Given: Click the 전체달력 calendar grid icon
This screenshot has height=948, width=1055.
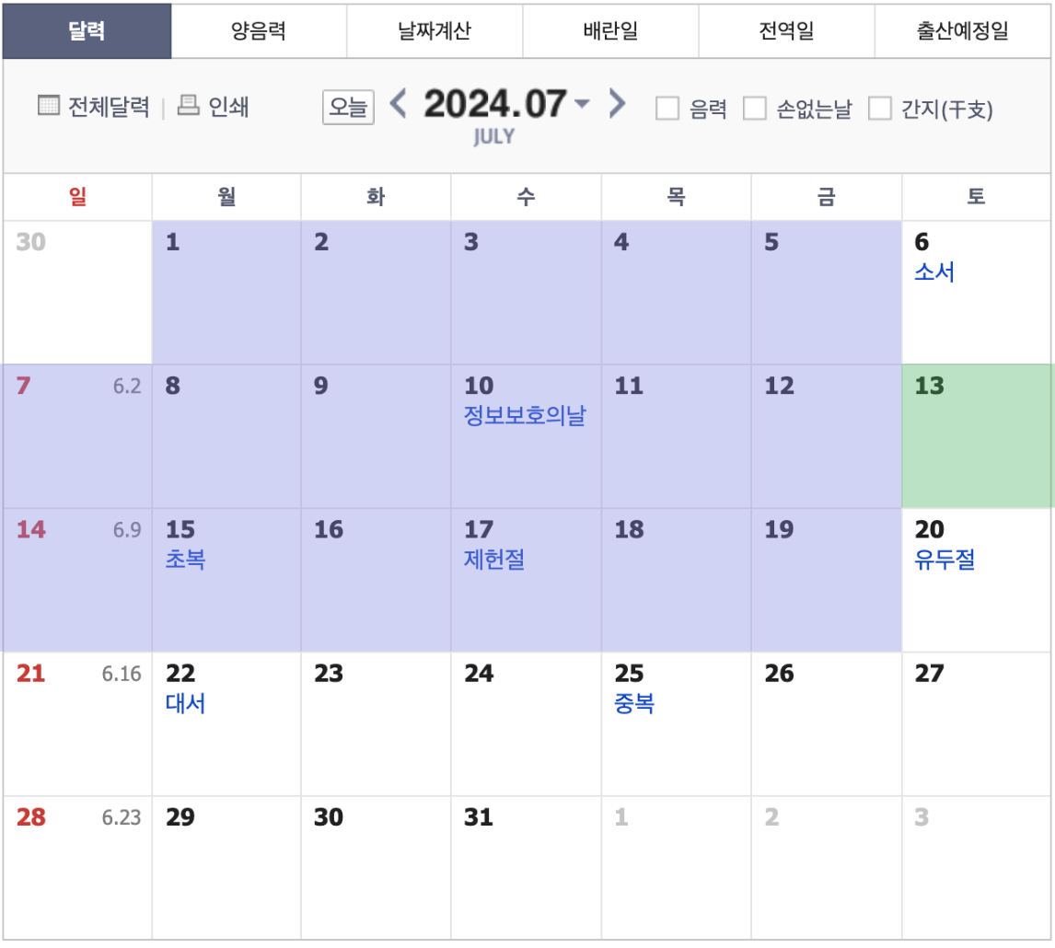Looking at the screenshot, I should [49, 107].
